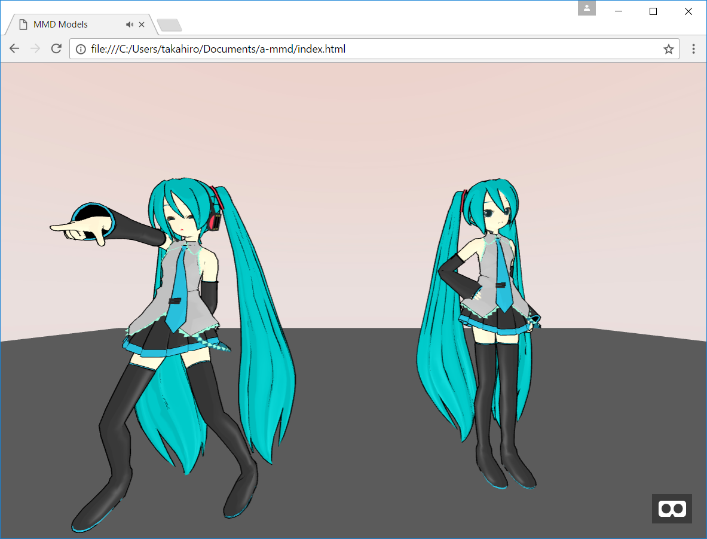Select the MMD Models tab
The height and width of the screenshot is (539, 707).
[81, 25]
